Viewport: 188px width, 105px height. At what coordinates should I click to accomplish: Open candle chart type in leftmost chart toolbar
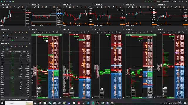click(23, 7)
